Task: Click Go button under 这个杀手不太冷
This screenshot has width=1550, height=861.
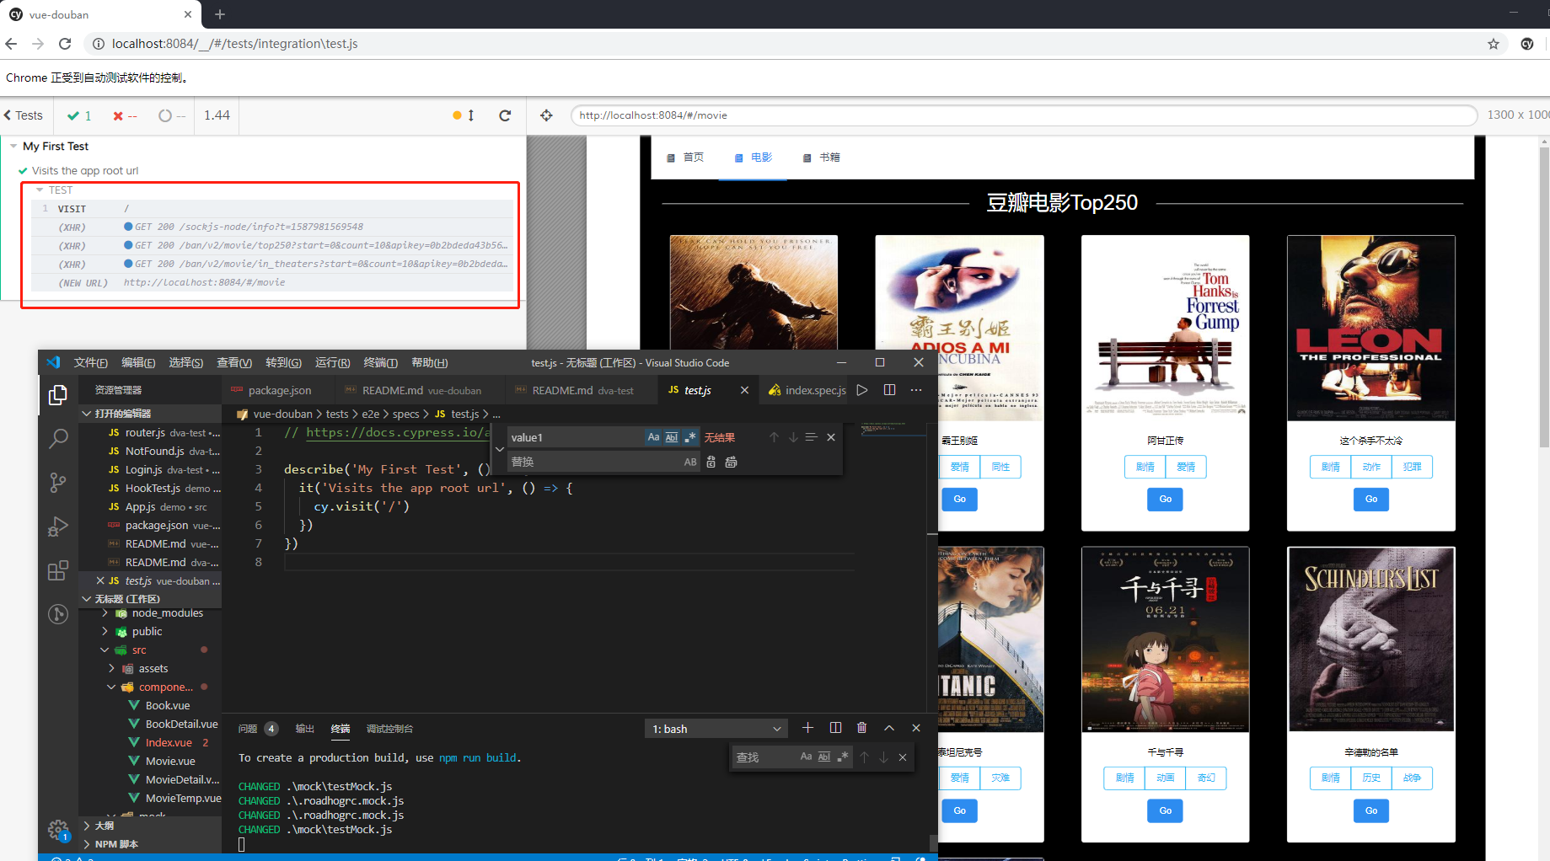Action: tap(1370, 499)
